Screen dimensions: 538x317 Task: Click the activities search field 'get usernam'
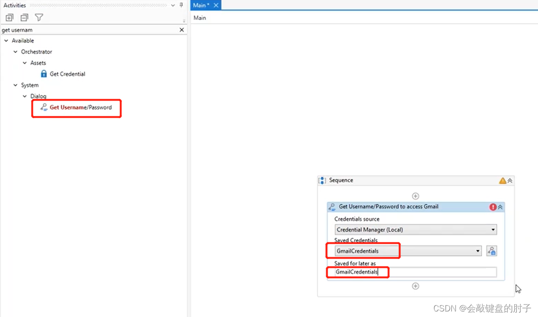tap(89, 30)
